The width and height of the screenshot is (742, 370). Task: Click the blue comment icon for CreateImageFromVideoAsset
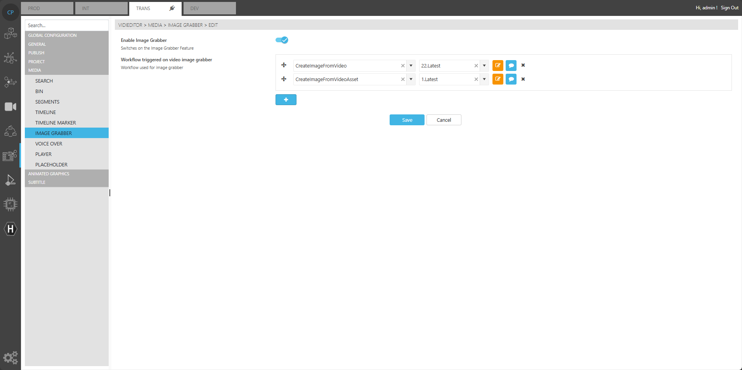[511, 79]
